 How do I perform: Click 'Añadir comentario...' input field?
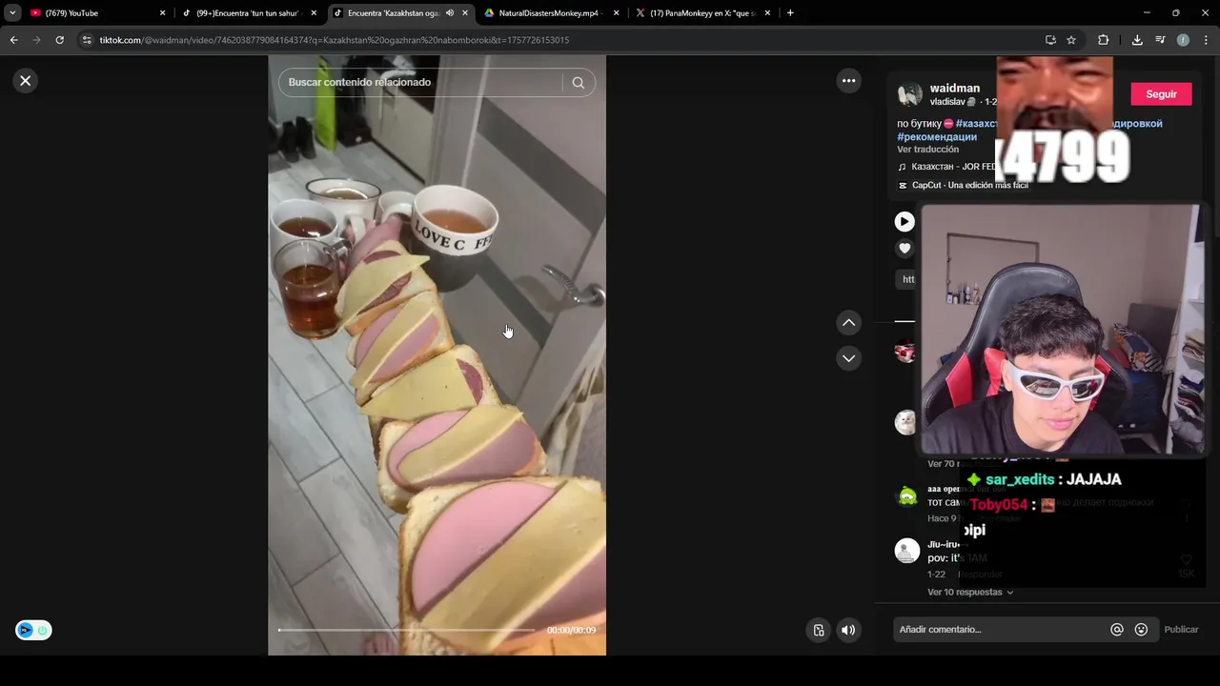(1001, 630)
